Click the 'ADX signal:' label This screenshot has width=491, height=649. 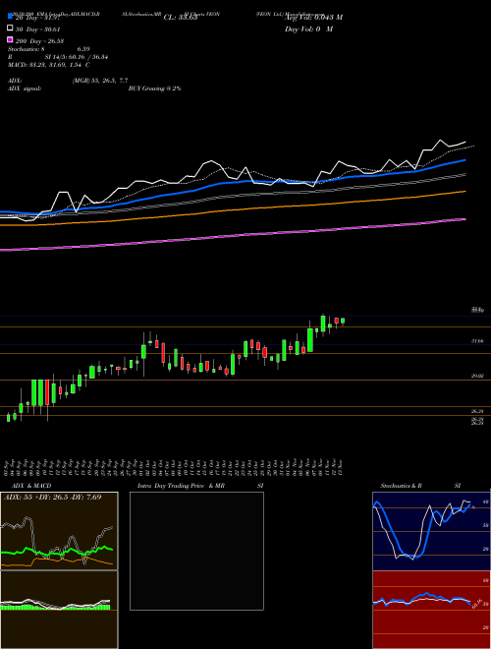25,88
